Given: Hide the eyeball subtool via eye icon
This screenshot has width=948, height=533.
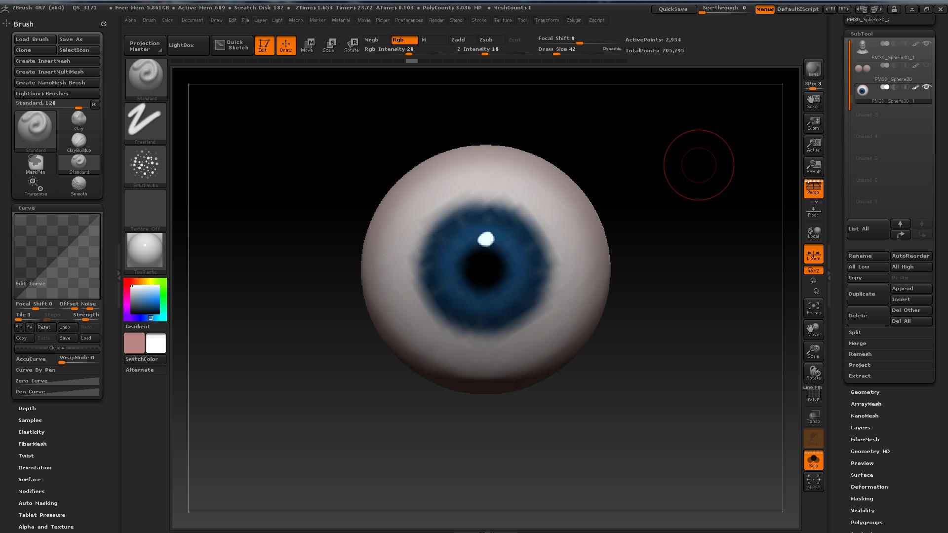Looking at the screenshot, I should [927, 87].
